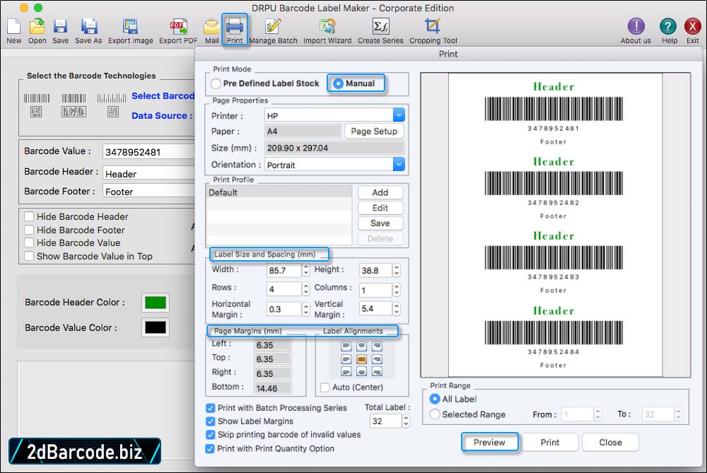Viewport: 707px width, 473px height.
Task: Click the Barcode Header input field
Action: point(148,174)
